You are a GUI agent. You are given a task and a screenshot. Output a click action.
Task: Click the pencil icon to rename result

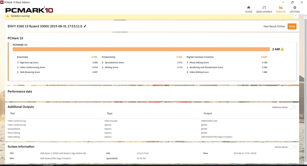click(x=85, y=26)
